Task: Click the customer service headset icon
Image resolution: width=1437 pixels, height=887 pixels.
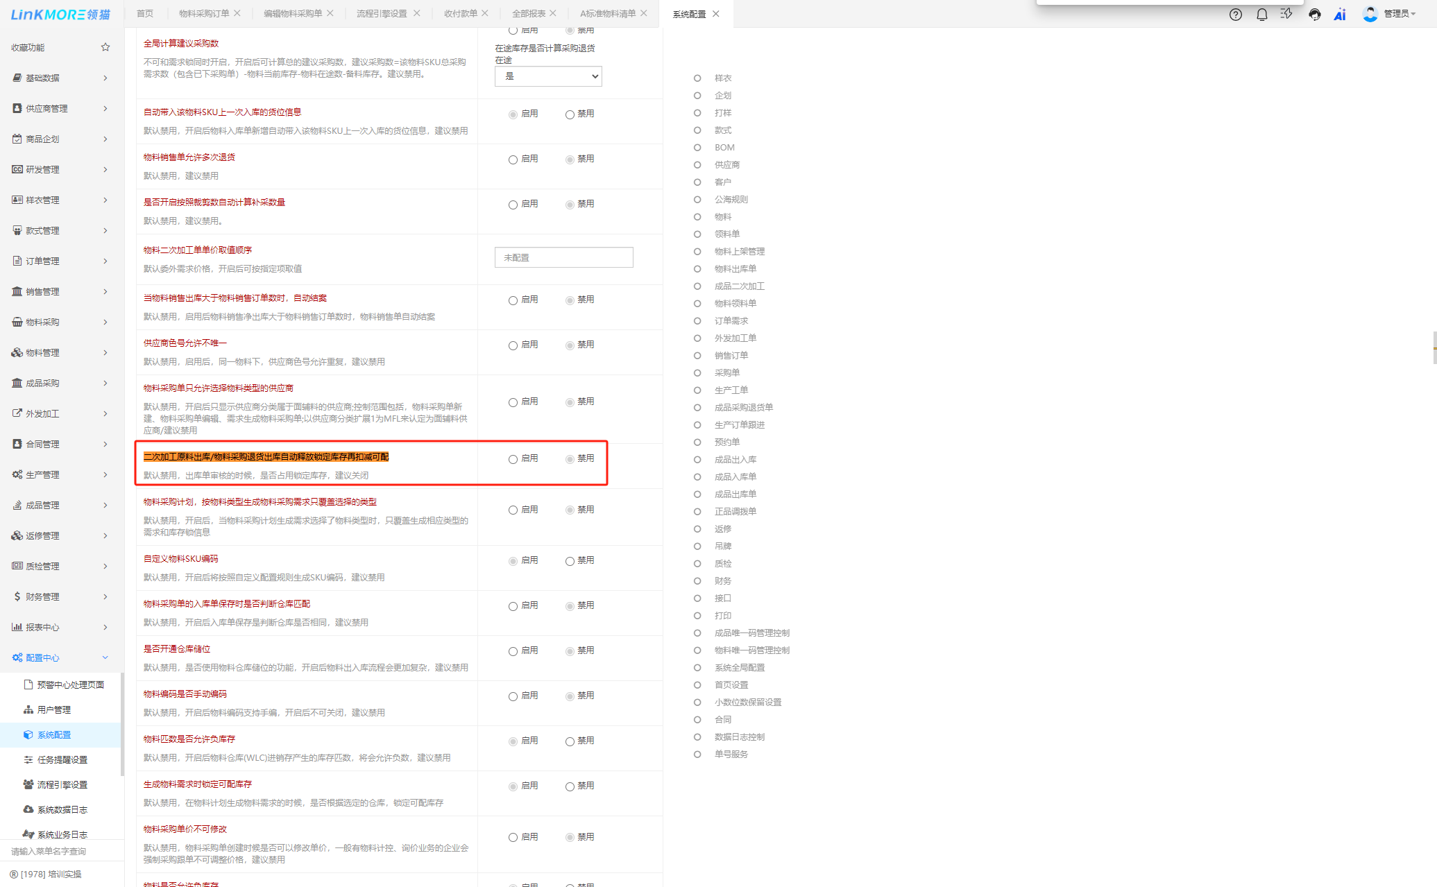Action: point(1314,14)
